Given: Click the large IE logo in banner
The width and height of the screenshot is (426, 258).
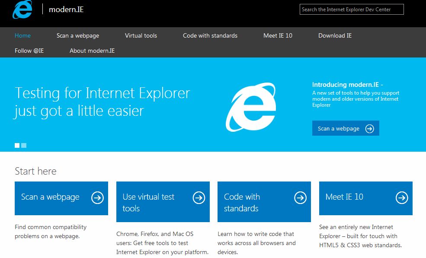Looking at the screenshot, I should click(250, 107).
